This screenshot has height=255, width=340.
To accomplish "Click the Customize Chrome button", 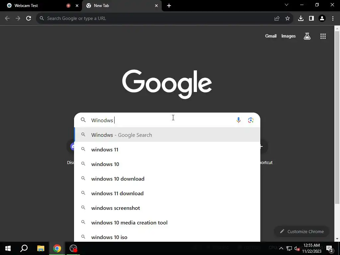I will (302, 231).
